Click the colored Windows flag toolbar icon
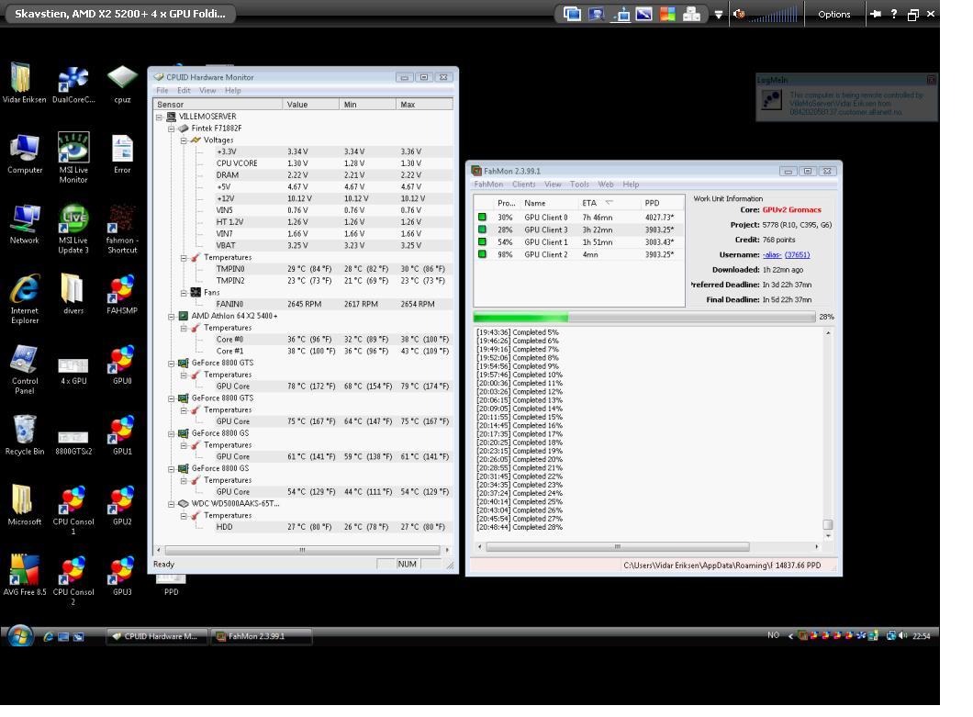 point(667,14)
